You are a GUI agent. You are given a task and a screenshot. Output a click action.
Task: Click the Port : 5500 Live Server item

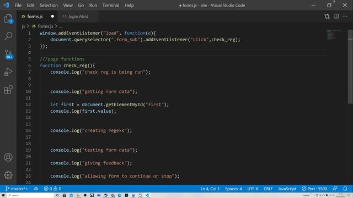314,189
